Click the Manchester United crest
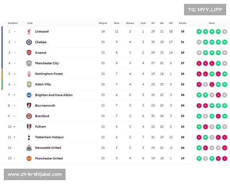230x184 pixels. pos(29,158)
